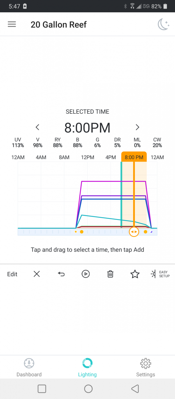The width and height of the screenshot is (175, 399).
Task: Select the CW 20% channel
Action: point(157,143)
